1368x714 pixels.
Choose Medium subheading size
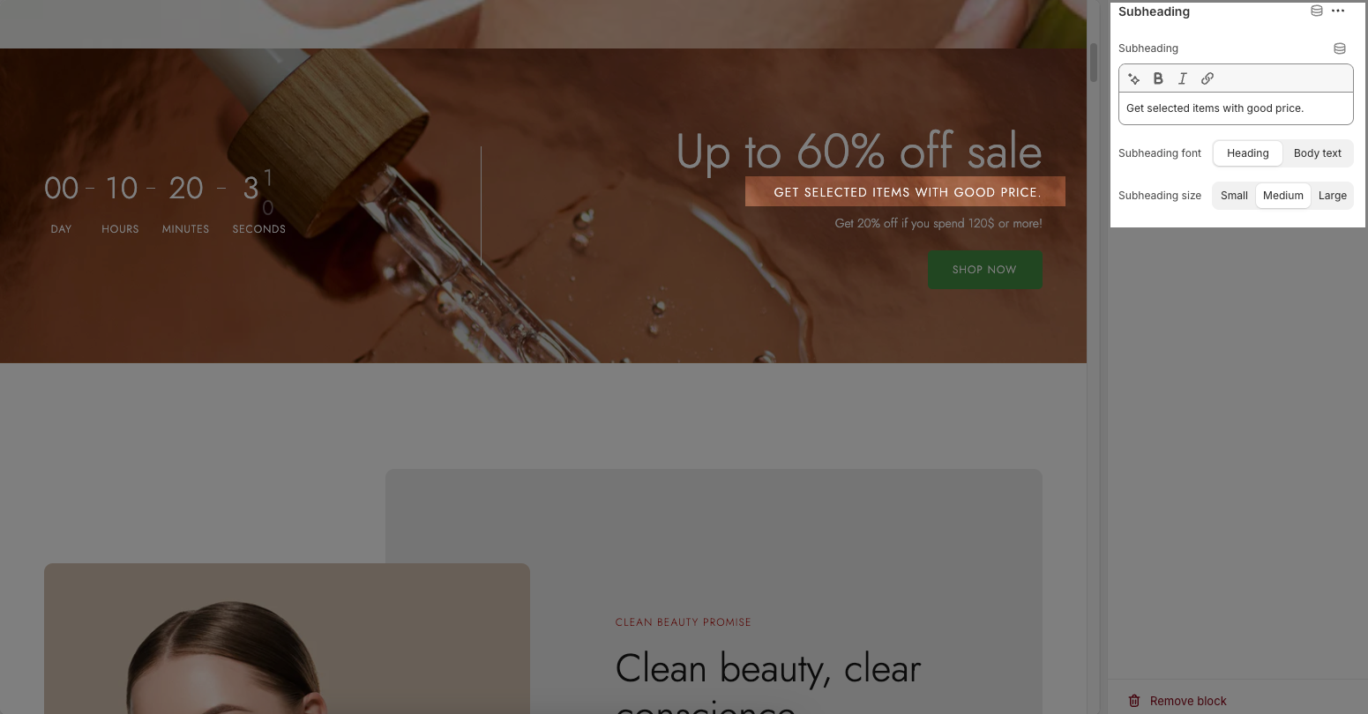(x=1283, y=196)
